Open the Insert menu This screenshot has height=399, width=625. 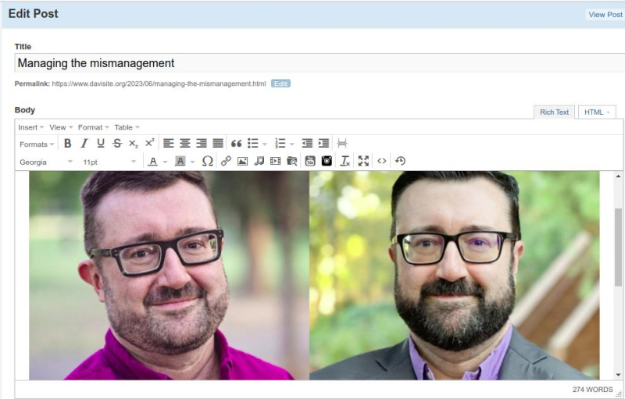coord(31,127)
